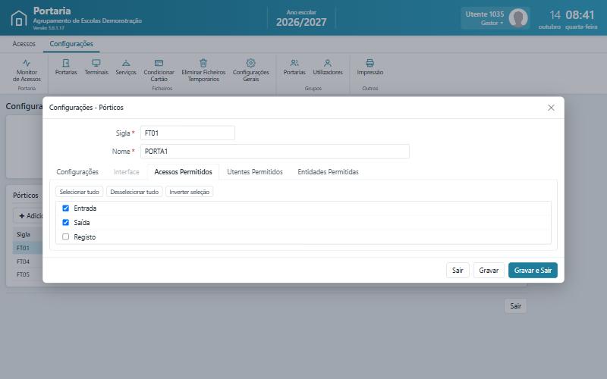Open the dialog's Configurações tab
This screenshot has width=607, height=379.
click(77, 172)
